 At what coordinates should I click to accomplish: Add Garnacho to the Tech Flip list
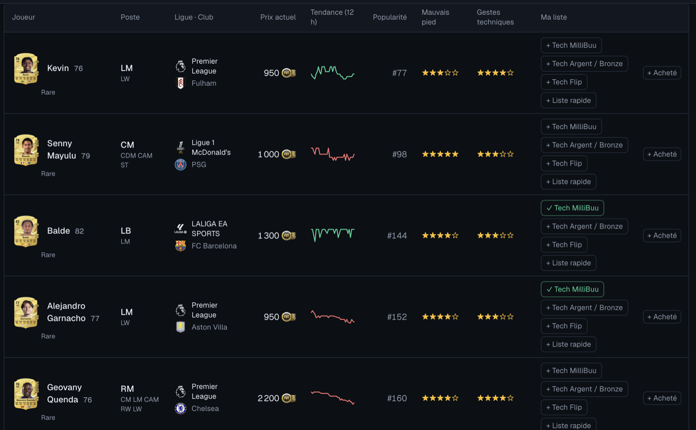564,326
